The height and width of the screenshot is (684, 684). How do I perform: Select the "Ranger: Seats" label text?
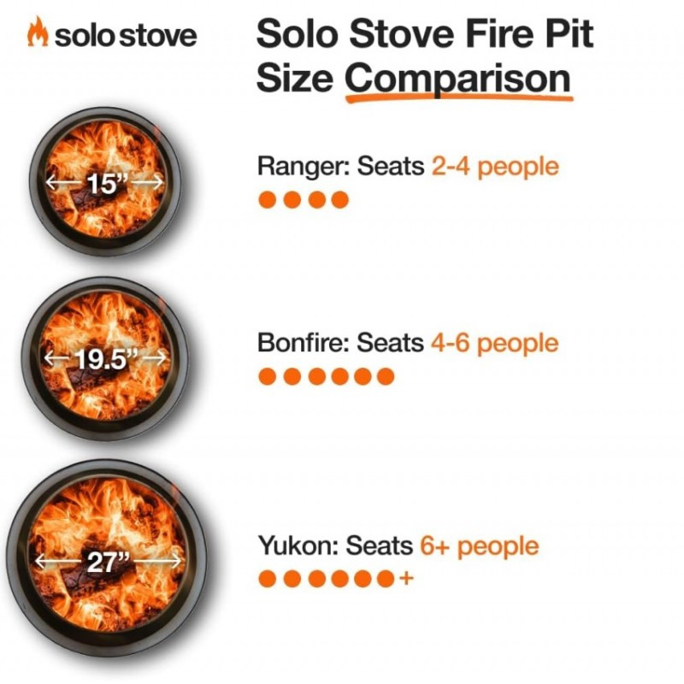point(340,165)
